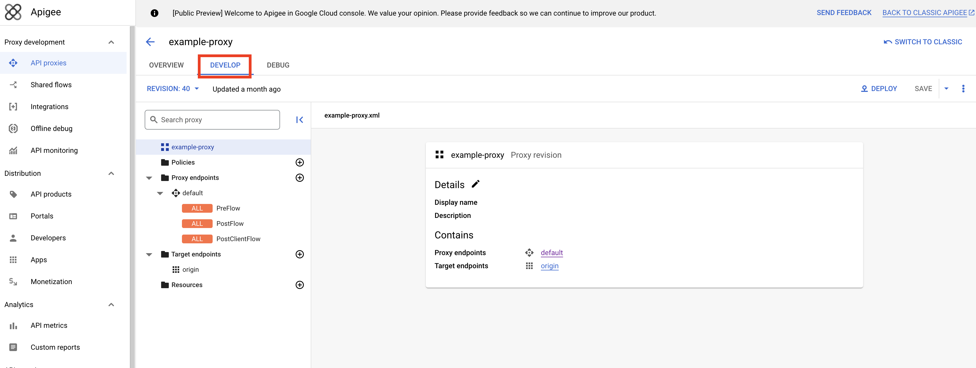Click the back arrow beside example-proxy
The height and width of the screenshot is (368, 976).
coord(150,42)
